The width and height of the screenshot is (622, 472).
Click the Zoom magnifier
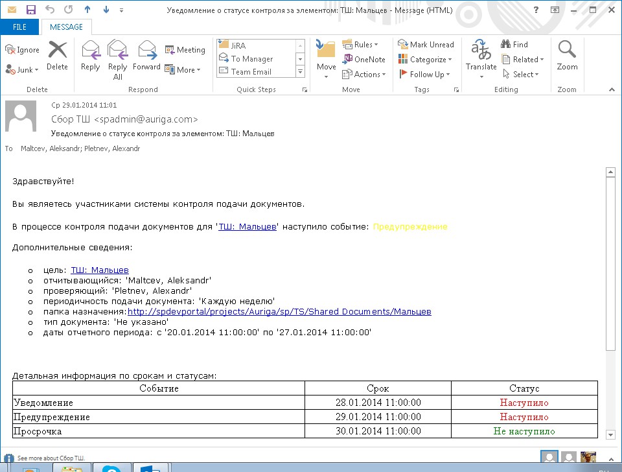pos(567,54)
